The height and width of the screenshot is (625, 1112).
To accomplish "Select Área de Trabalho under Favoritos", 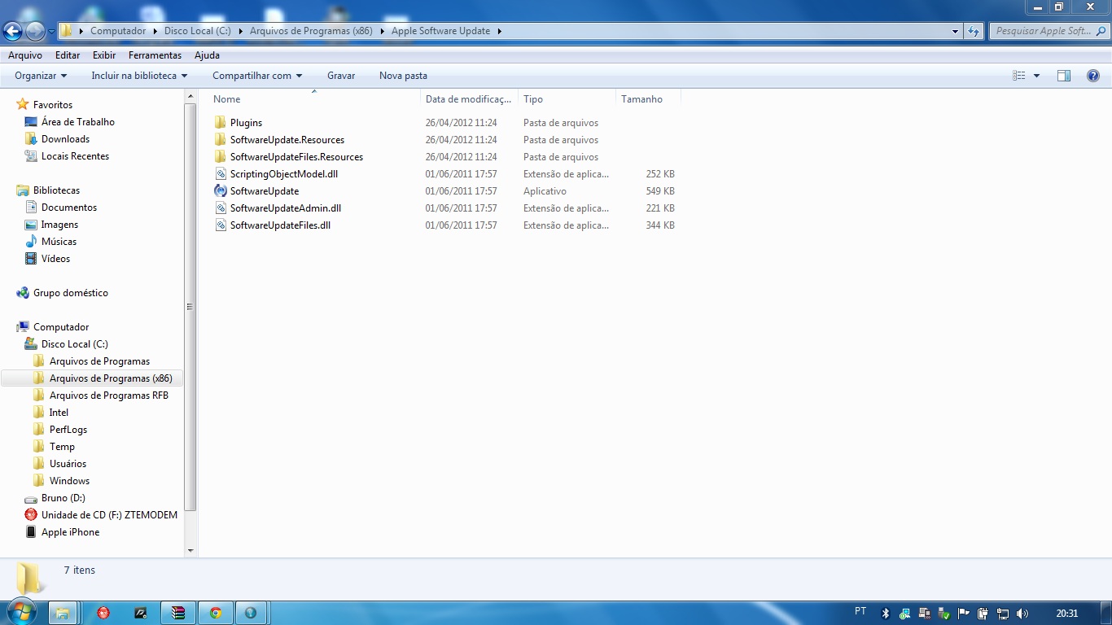I will click(78, 122).
